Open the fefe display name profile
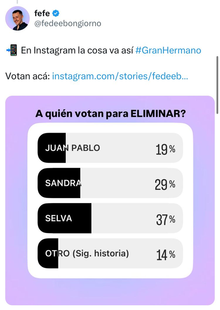 coord(42,14)
